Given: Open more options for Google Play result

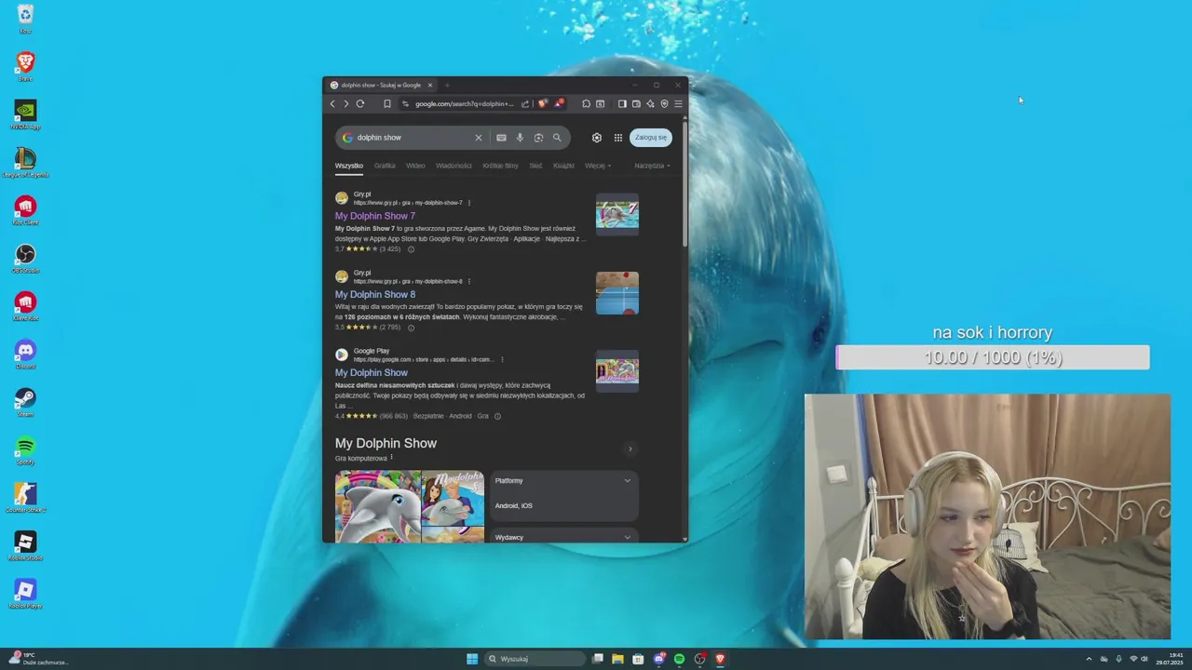Looking at the screenshot, I should pyautogui.click(x=502, y=359).
